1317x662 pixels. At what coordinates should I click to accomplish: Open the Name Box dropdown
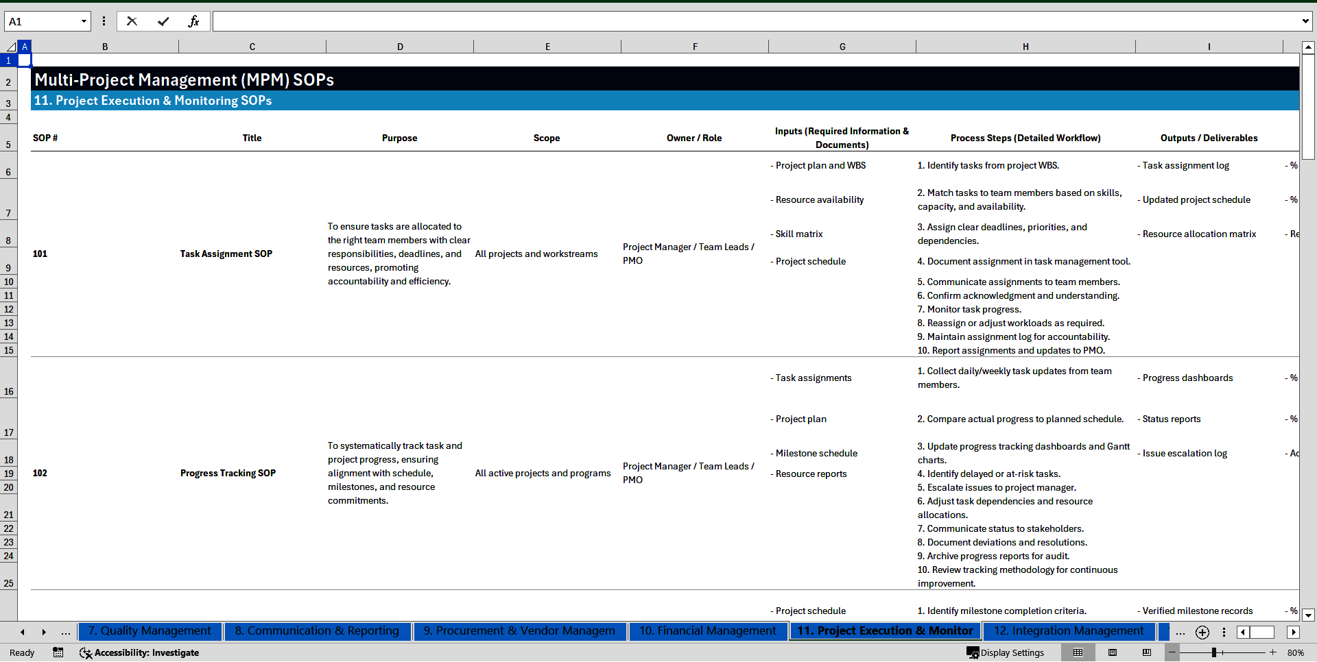(x=84, y=21)
